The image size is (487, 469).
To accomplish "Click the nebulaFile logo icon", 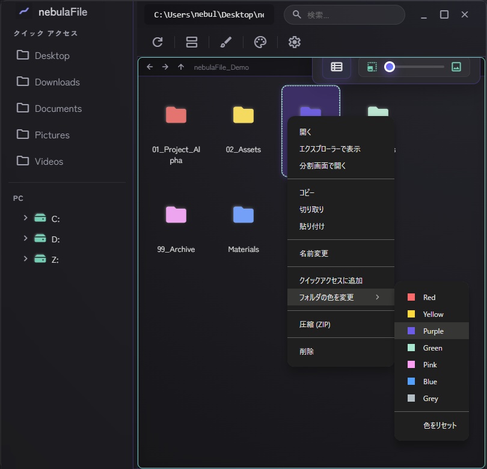I will [x=24, y=12].
